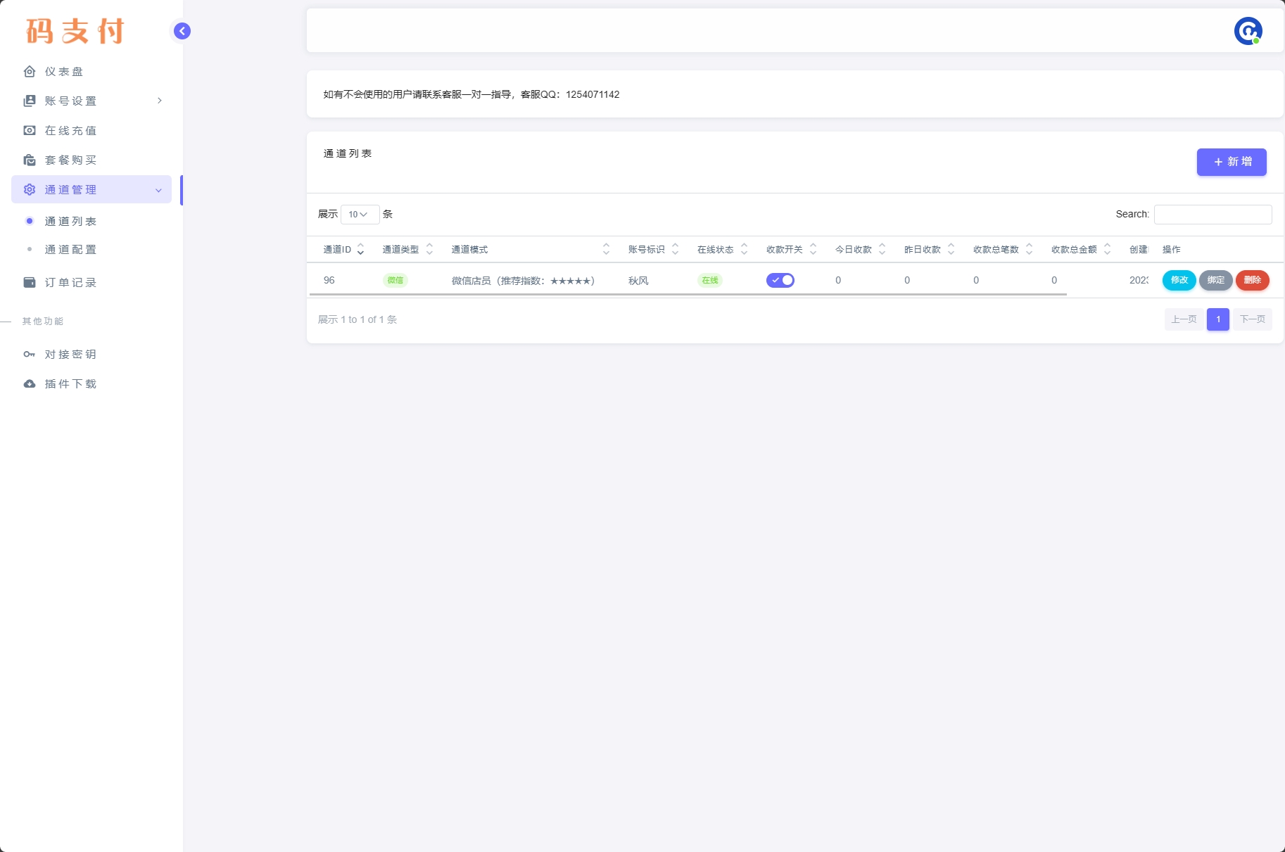Click the horizontal scrollbar under the table row
This screenshot has height=852, width=1285.
tap(688, 295)
